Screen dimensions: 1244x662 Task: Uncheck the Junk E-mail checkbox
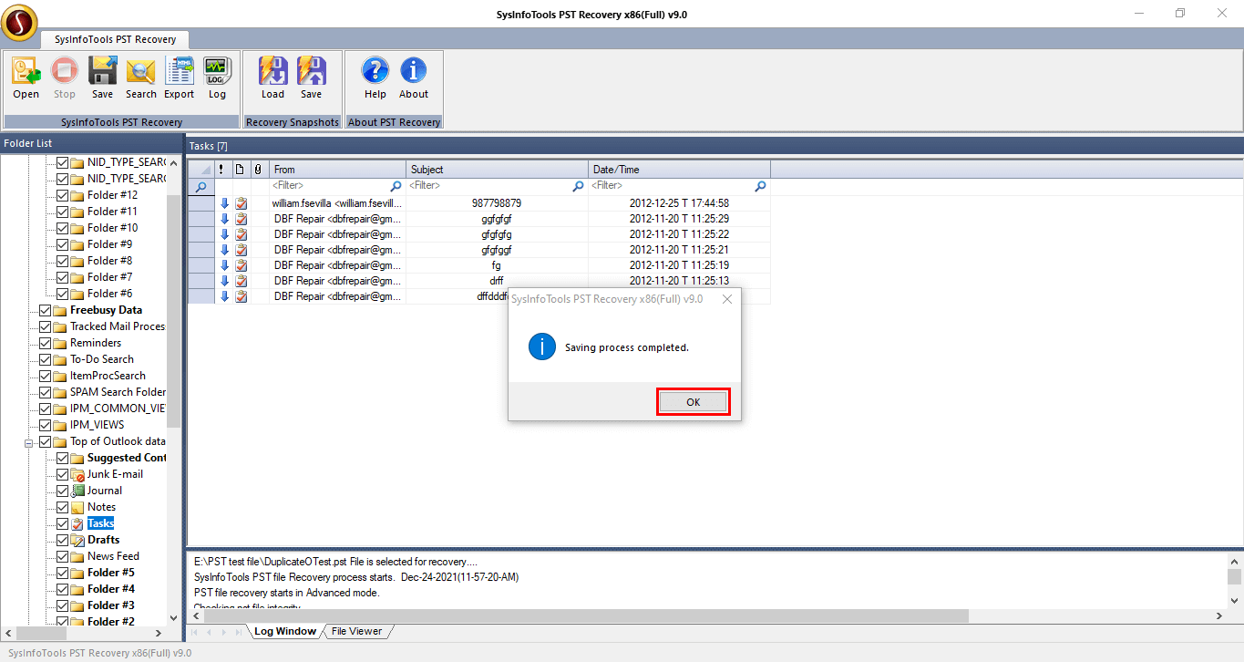point(63,474)
